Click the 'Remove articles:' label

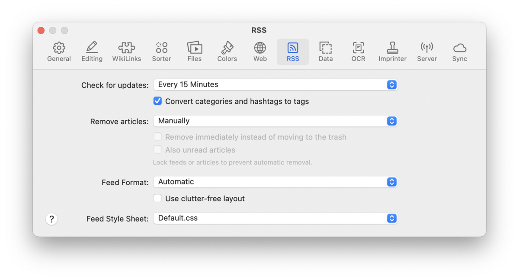[x=119, y=122]
